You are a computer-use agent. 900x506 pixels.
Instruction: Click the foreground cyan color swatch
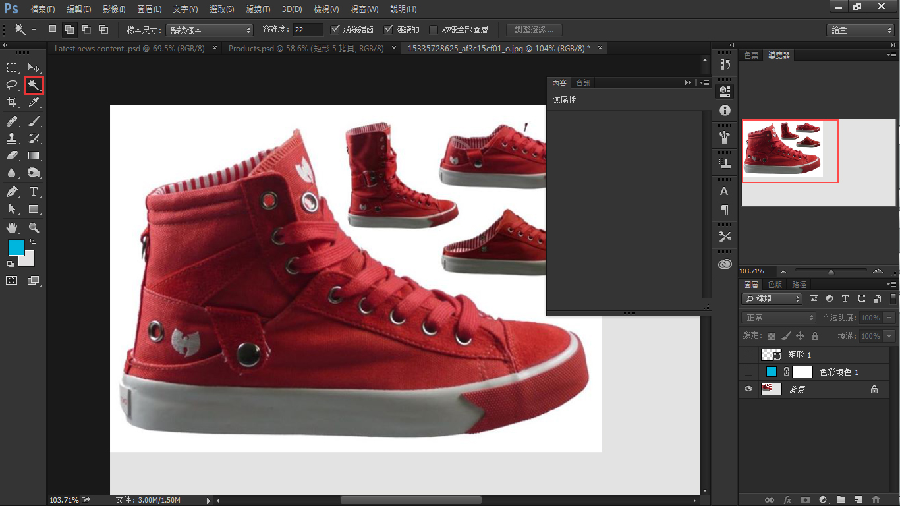pos(16,248)
